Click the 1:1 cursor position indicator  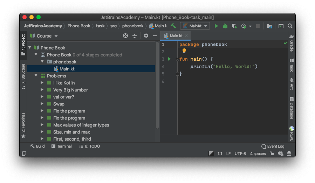click(x=220, y=154)
